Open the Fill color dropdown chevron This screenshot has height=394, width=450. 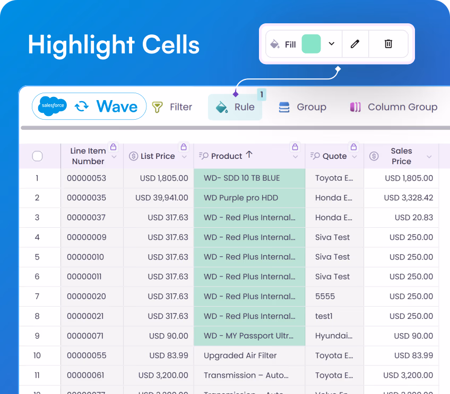332,44
